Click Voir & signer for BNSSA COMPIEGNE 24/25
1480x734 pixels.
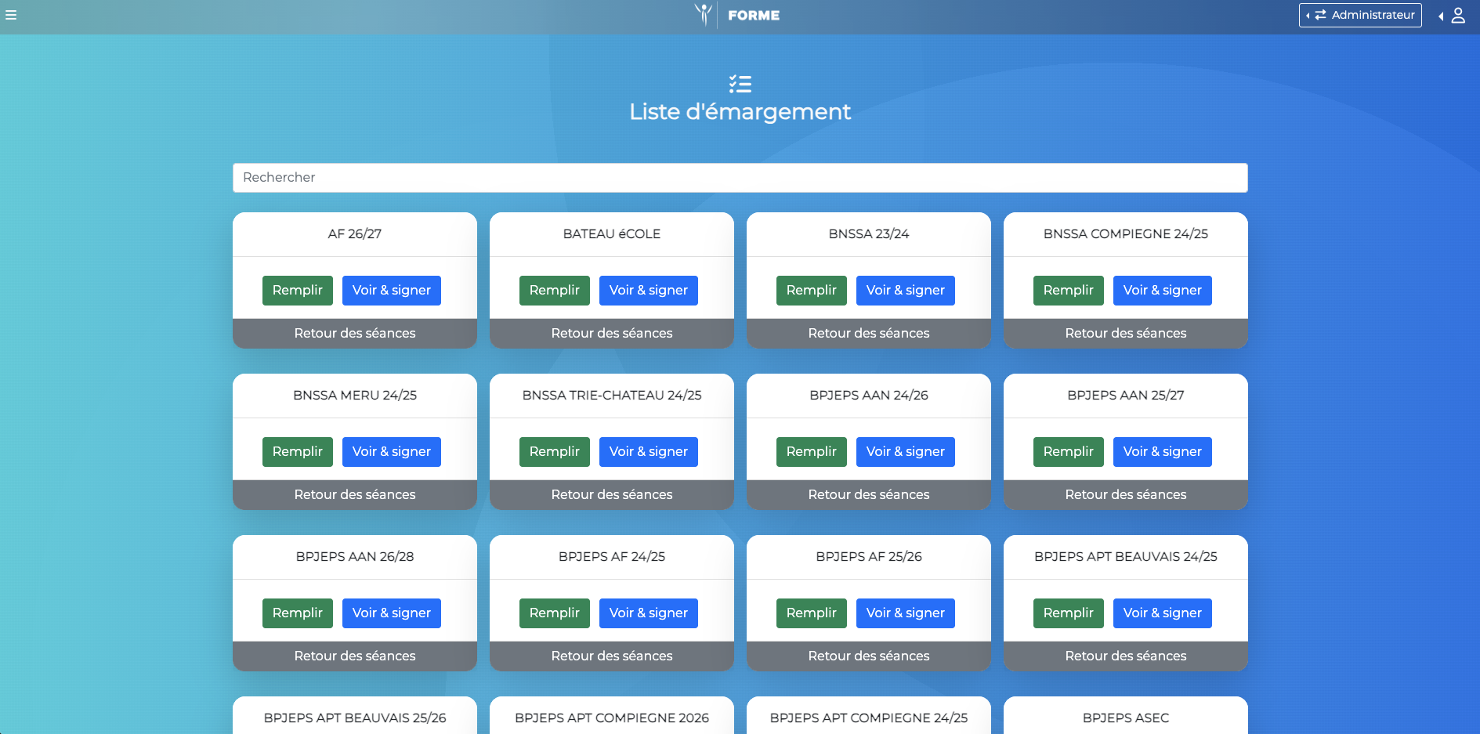pyautogui.click(x=1163, y=291)
